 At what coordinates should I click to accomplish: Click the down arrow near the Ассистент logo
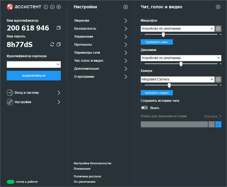pos(52,7)
